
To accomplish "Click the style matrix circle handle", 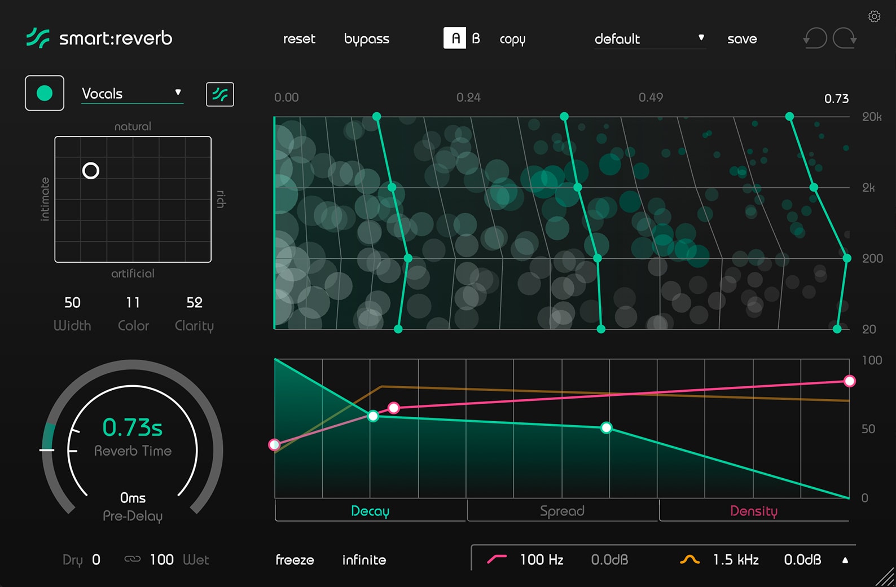I will 91,170.
